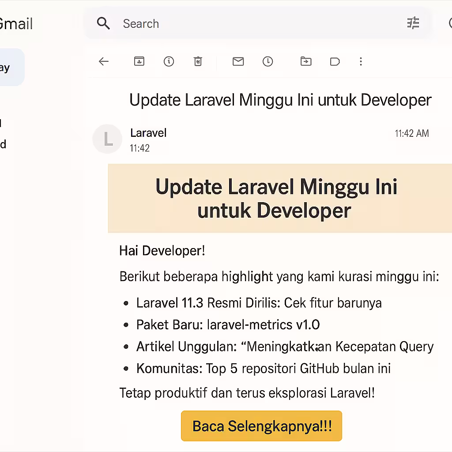Viewport: 452px width, 452px height.
Task: Click the 11:42 AM timestamp
Action: pos(411,133)
